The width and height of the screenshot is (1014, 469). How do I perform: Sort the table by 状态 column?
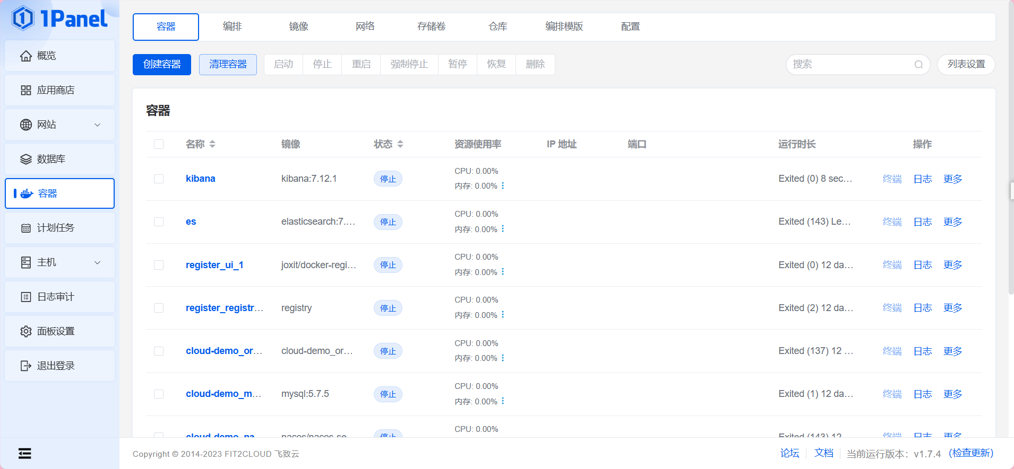click(x=400, y=144)
